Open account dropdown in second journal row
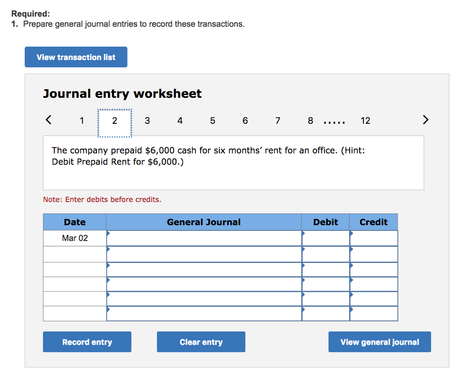Screen dimensions: 468x383 204,254
